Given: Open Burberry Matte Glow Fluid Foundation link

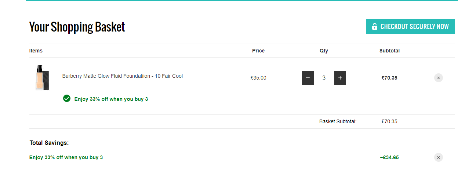Looking at the screenshot, I should pos(123,76).
